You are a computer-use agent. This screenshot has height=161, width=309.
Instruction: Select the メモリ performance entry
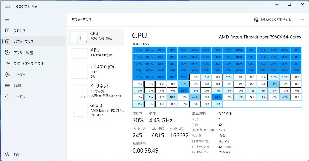(x=97, y=53)
